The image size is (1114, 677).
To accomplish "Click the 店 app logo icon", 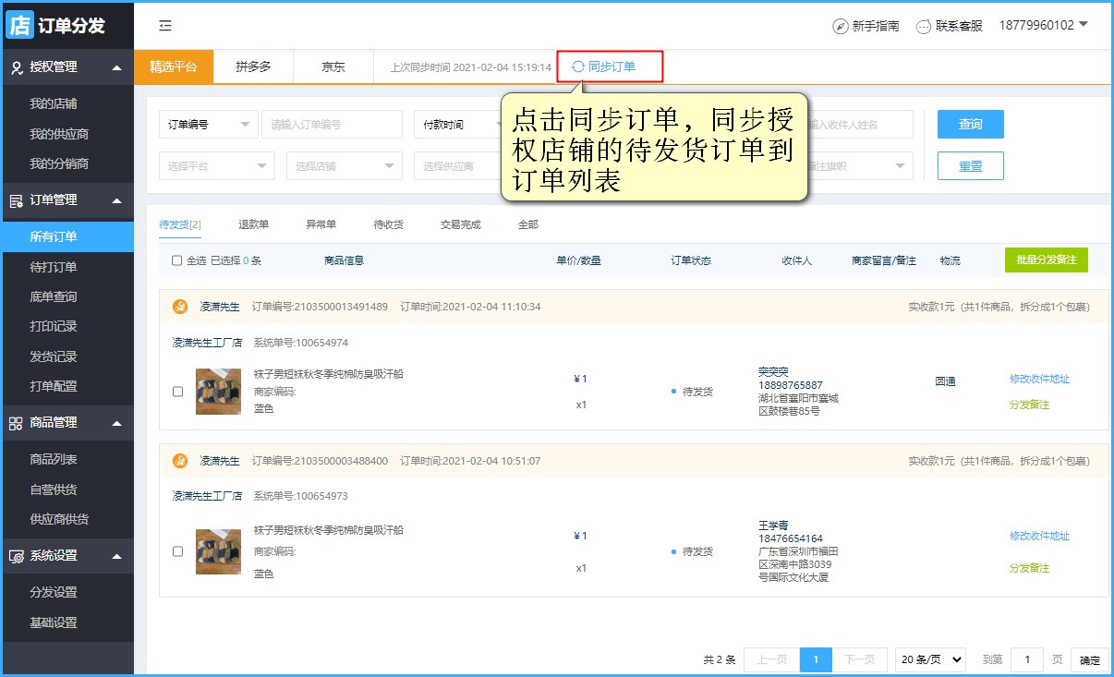I will coord(19,25).
